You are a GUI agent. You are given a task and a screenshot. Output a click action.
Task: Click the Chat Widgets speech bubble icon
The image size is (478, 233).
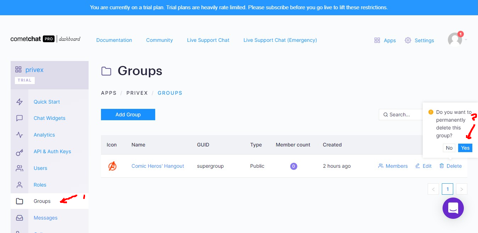click(19, 118)
